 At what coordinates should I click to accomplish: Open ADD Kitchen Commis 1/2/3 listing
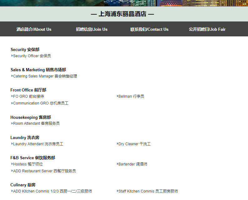pos(52,191)
